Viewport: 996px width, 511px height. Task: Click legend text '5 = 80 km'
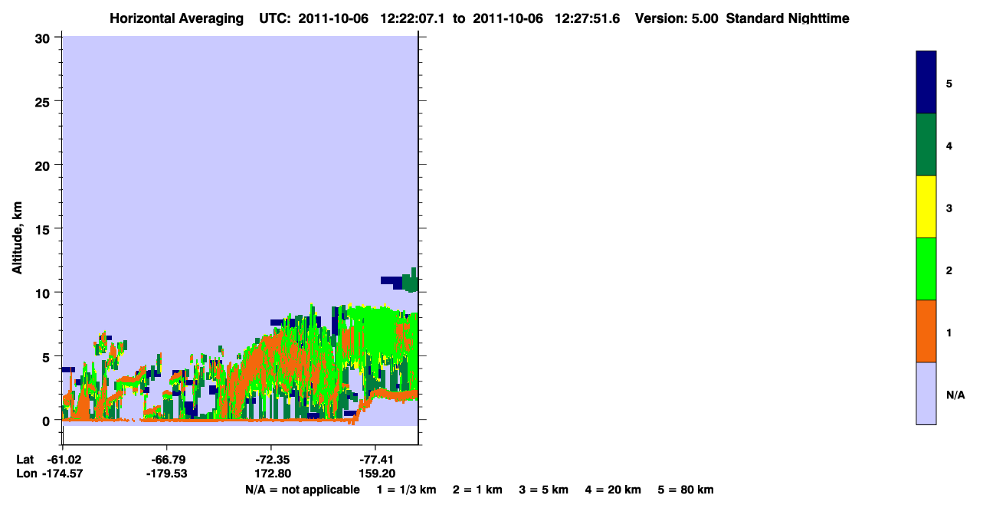pyautogui.click(x=686, y=490)
